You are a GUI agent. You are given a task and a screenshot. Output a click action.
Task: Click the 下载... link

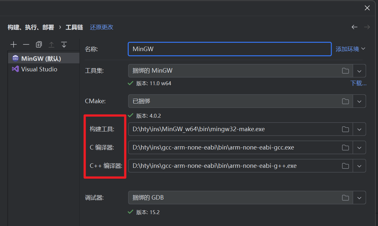(358, 83)
